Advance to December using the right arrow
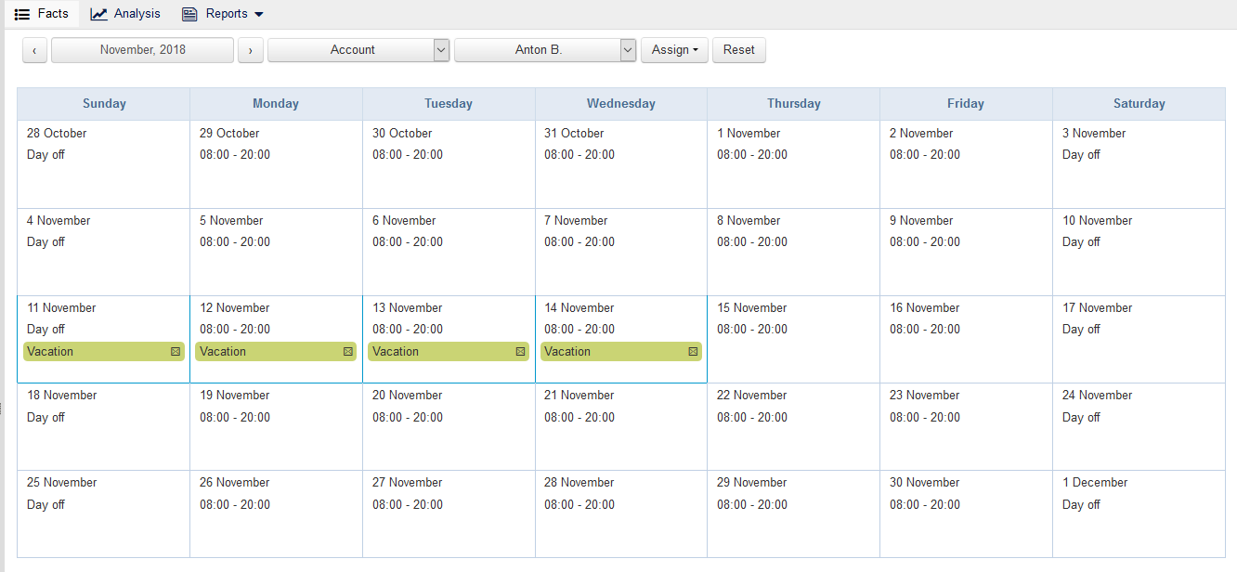Viewport: 1237px width, 572px height. point(250,49)
